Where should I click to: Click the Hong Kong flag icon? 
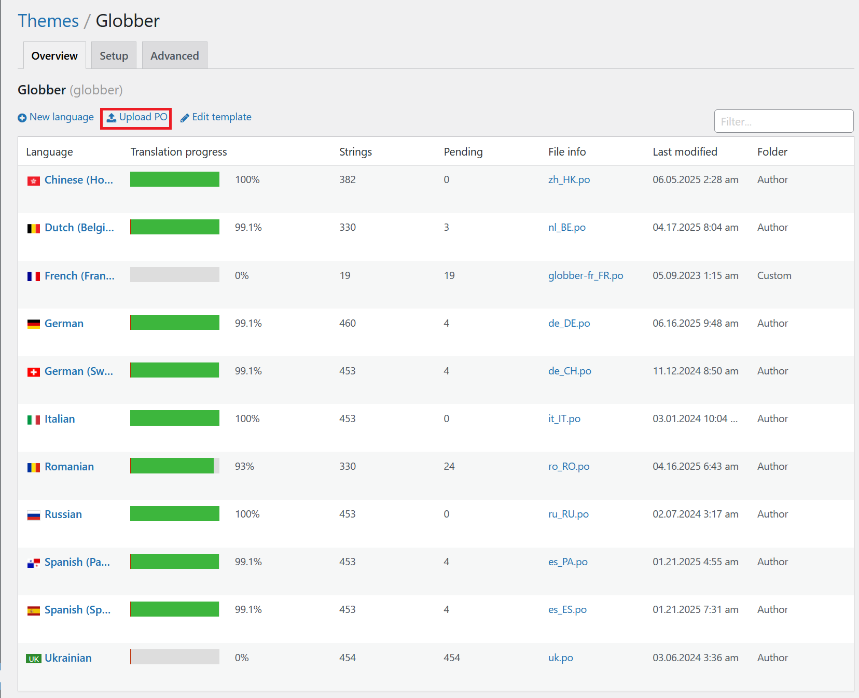34,181
